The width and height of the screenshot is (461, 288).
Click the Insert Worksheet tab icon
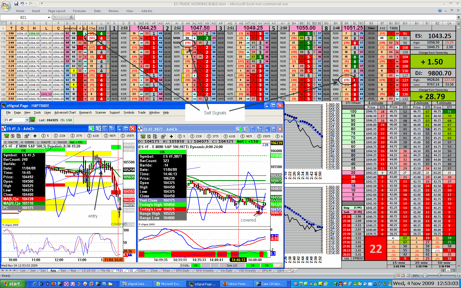pyautogui.click(x=292, y=270)
